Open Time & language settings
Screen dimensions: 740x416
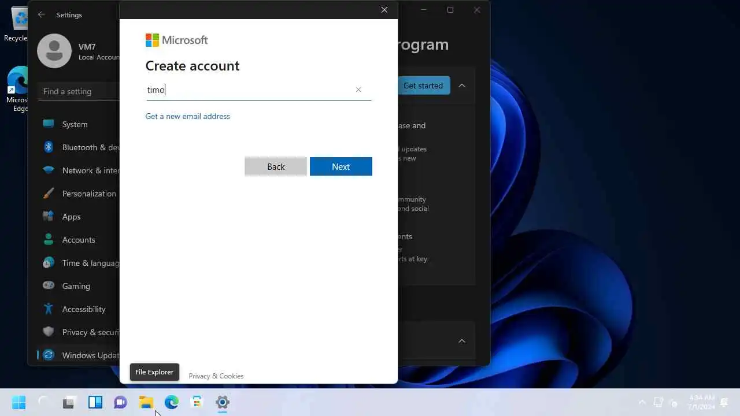[79, 263]
